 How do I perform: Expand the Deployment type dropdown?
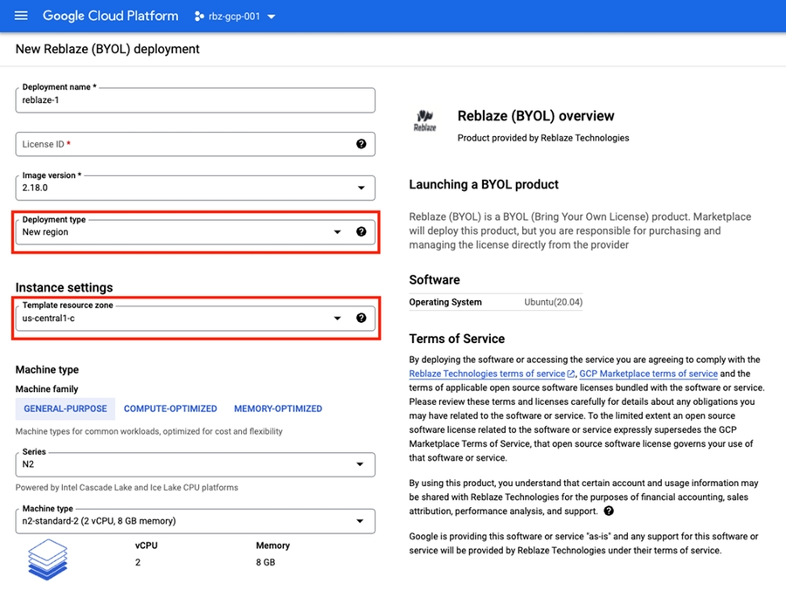point(337,232)
